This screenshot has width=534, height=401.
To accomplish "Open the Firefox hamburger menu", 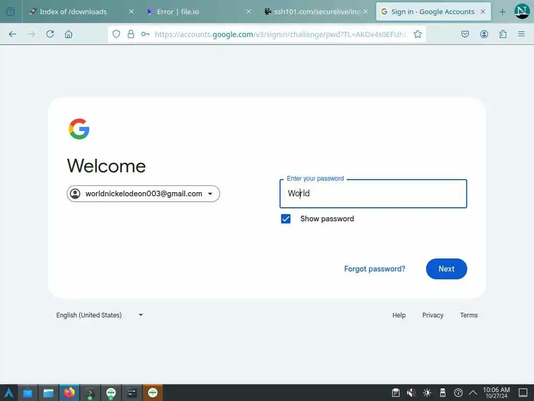I will click(521, 34).
